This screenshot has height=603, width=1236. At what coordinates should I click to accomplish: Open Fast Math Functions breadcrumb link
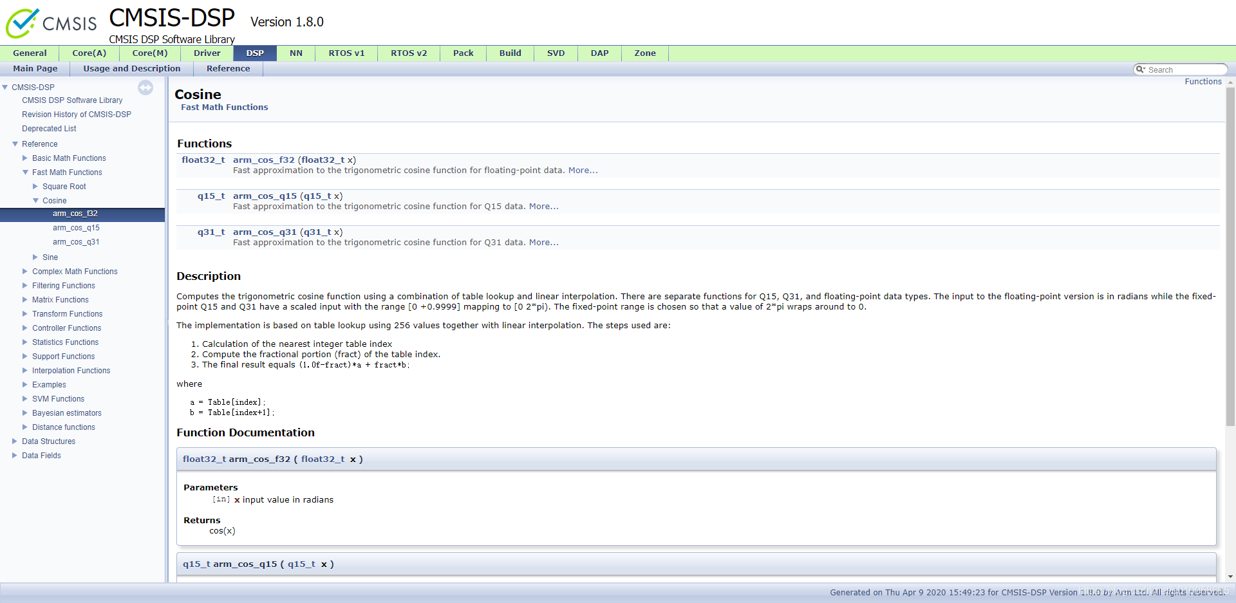[225, 107]
